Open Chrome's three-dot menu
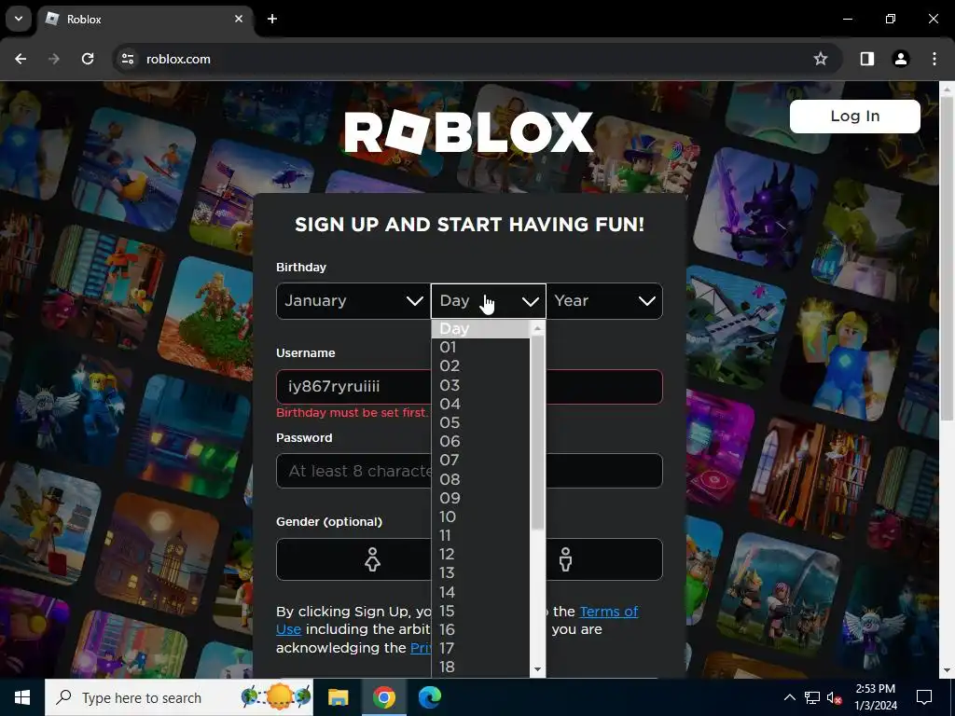Screen dimensions: 955x716 934,59
